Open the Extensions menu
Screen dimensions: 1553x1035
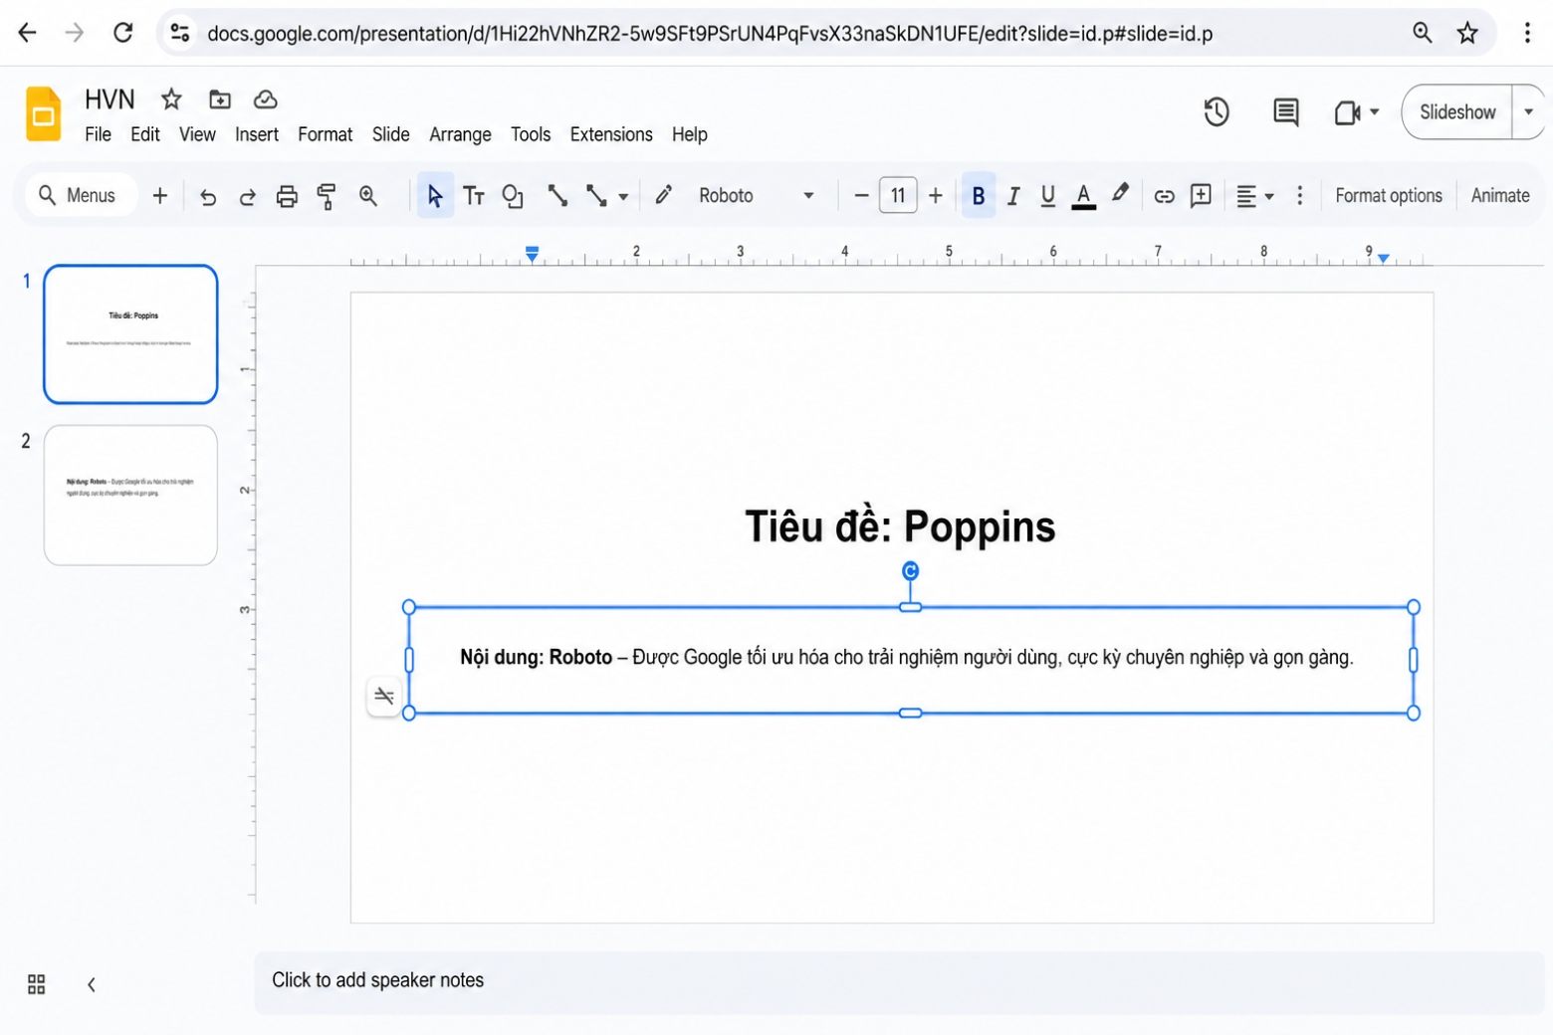611,134
